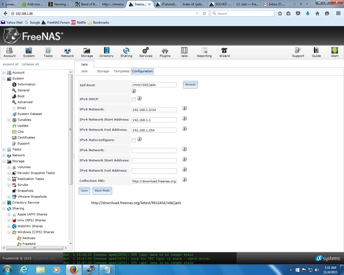This screenshot has width=344, height=275.
Task: Click the expand all link
Action: 10,64
